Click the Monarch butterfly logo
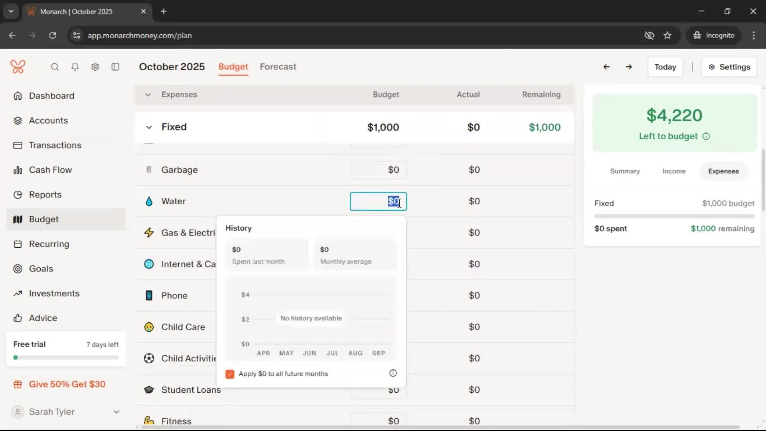 tap(18, 67)
